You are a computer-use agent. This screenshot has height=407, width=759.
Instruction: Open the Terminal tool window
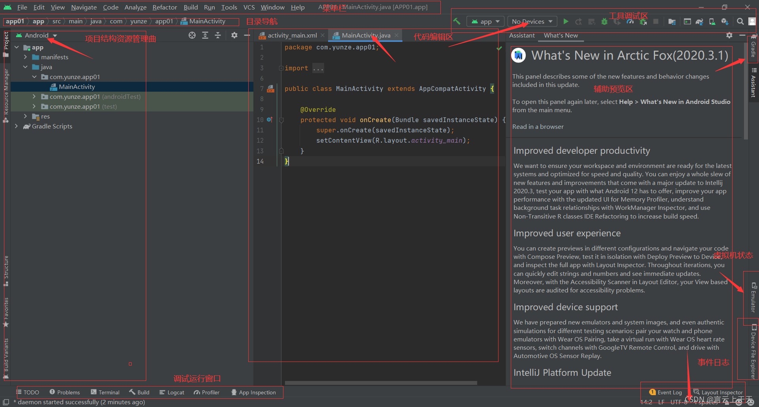click(105, 392)
